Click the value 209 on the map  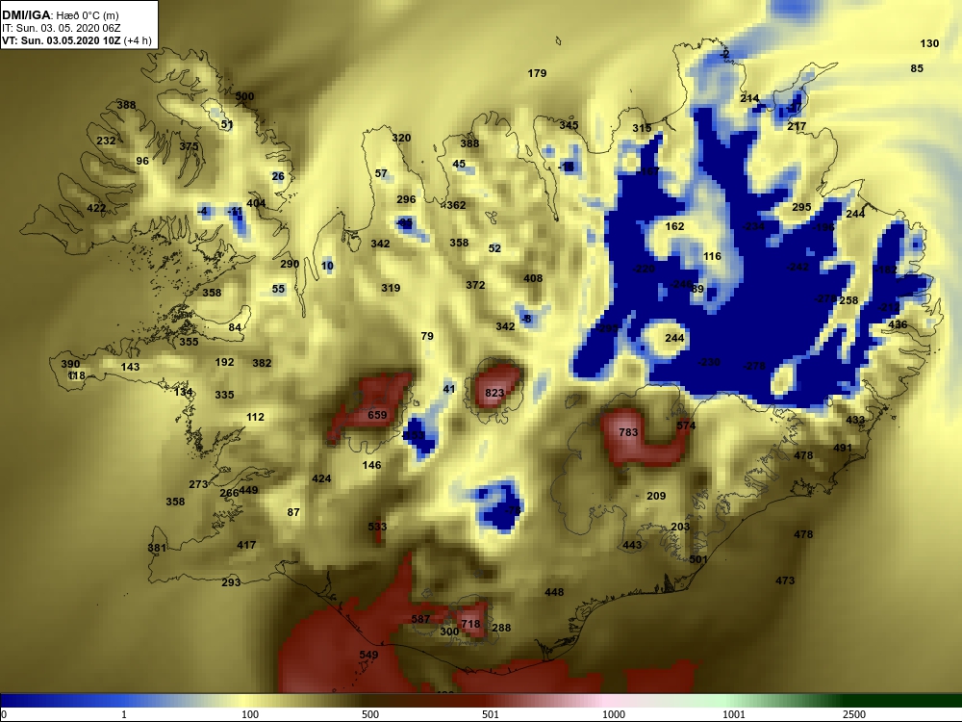pyautogui.click(x=656, y=496)
